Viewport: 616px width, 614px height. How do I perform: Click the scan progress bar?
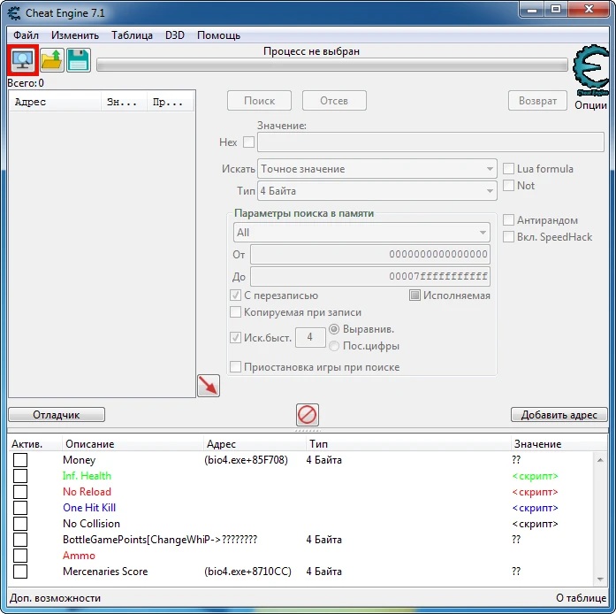point(332,65)
